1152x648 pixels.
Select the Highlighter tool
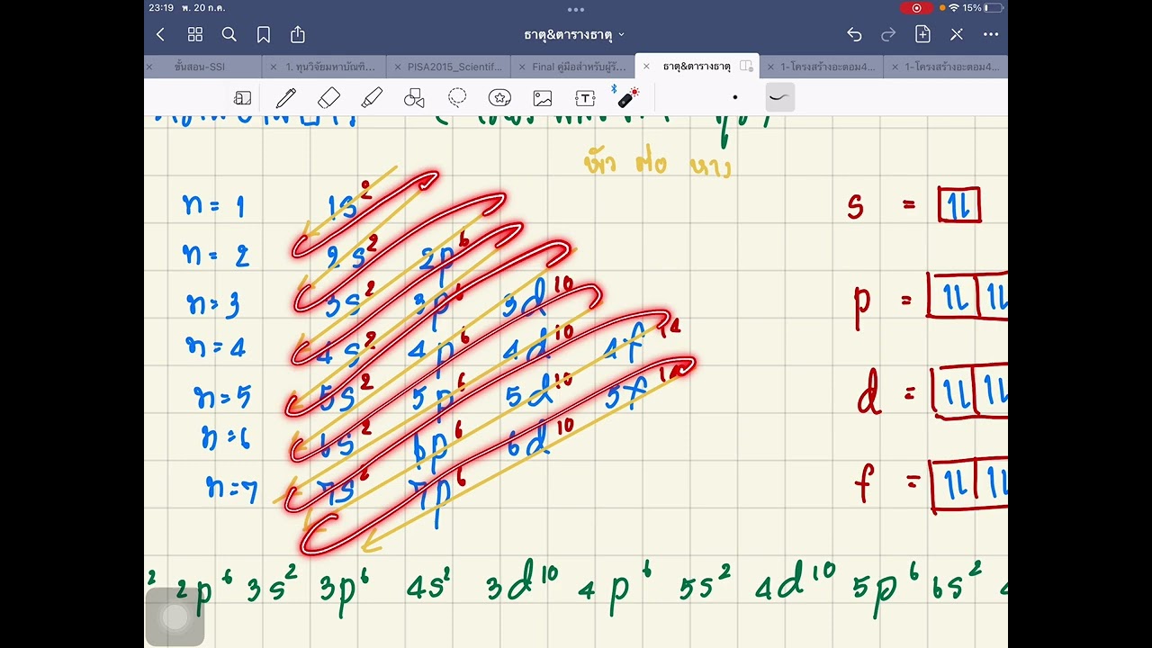[372, 97]
